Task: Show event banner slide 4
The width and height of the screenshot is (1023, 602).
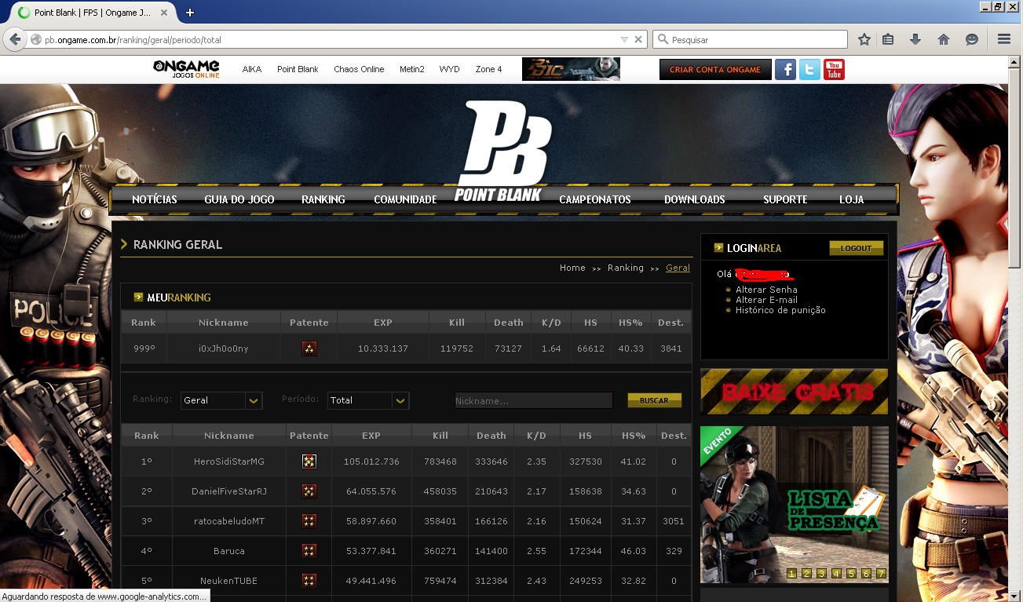Action: pyautogui.click(x=836, y=574)
